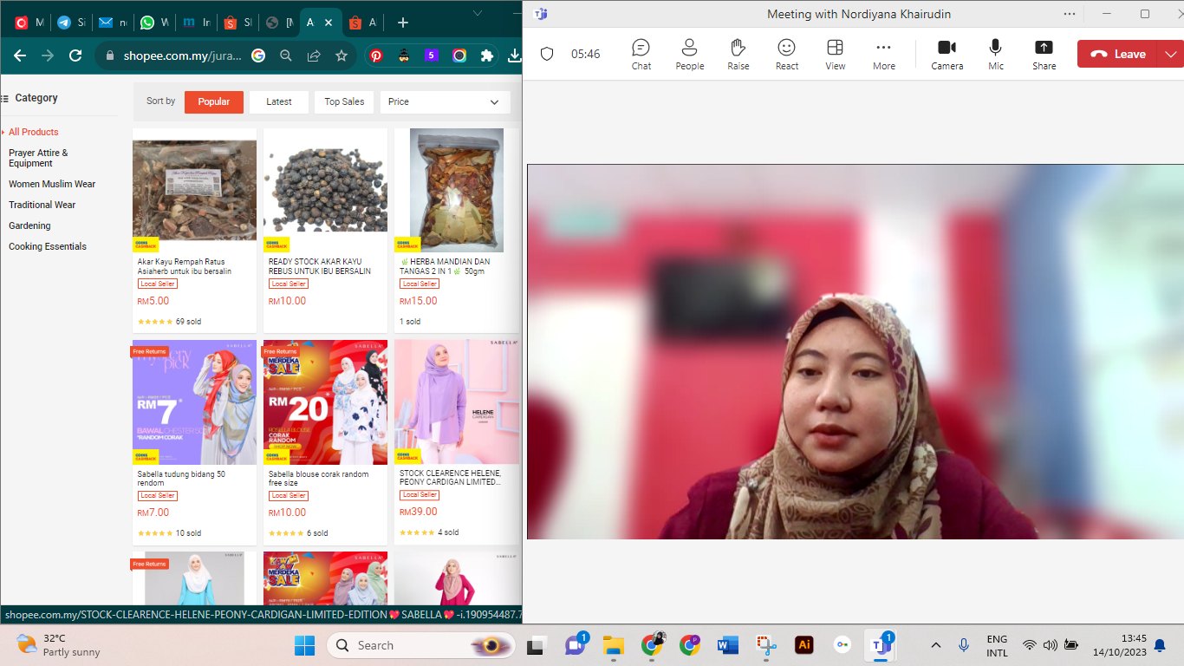Sort products by Popular

(x=214, y=101)
